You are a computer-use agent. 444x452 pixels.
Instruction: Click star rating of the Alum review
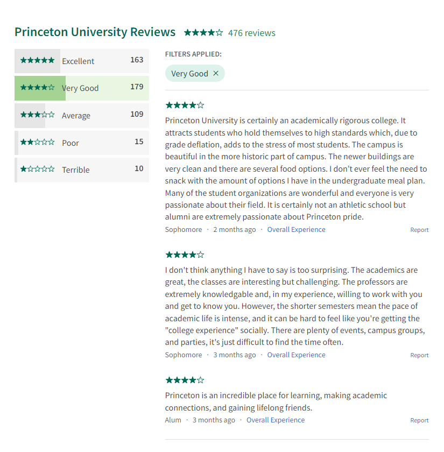(x=185, y=380)
